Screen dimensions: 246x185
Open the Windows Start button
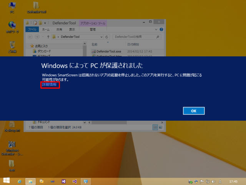pos(7,181)
